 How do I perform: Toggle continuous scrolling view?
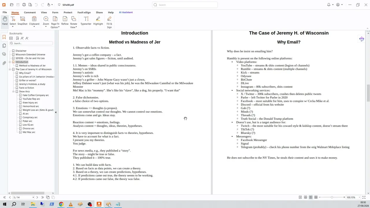pyautogui.click(x=306, y=197)
